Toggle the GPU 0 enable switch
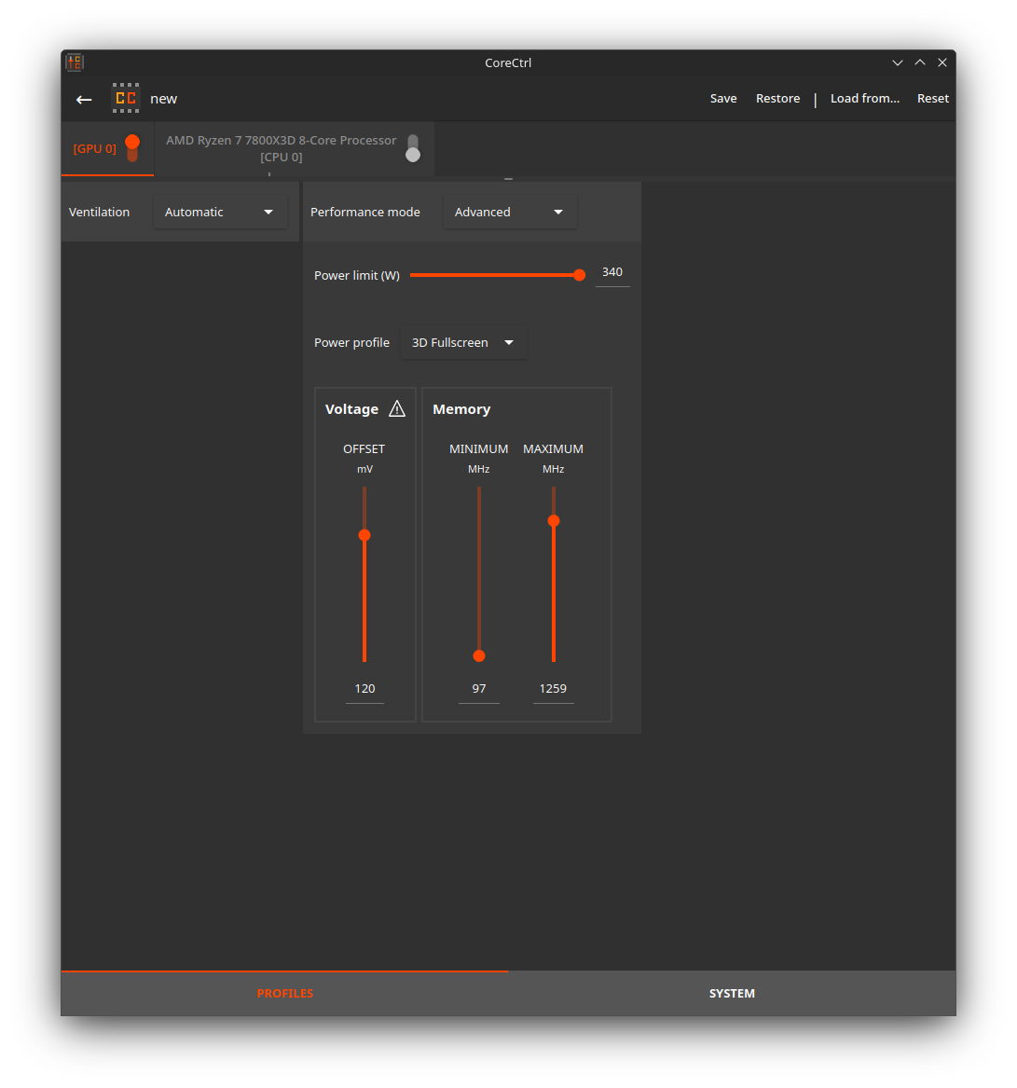Screen dimensions: 1017x1088 pyautogui.click(x=132, y=147)
